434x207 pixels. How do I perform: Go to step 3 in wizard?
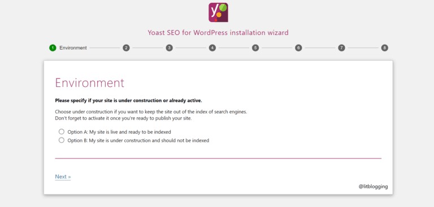(169, 48)
